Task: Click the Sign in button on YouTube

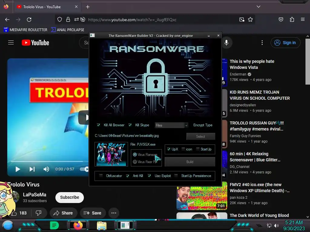Action: click(285, 43)
